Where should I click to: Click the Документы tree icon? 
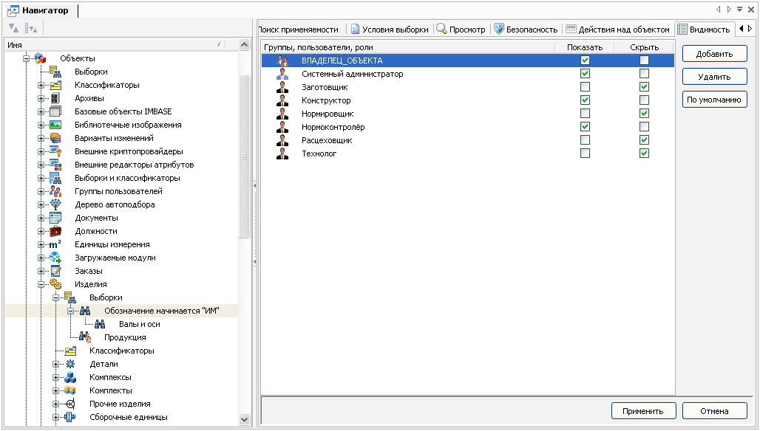click(x=55, y=218)
